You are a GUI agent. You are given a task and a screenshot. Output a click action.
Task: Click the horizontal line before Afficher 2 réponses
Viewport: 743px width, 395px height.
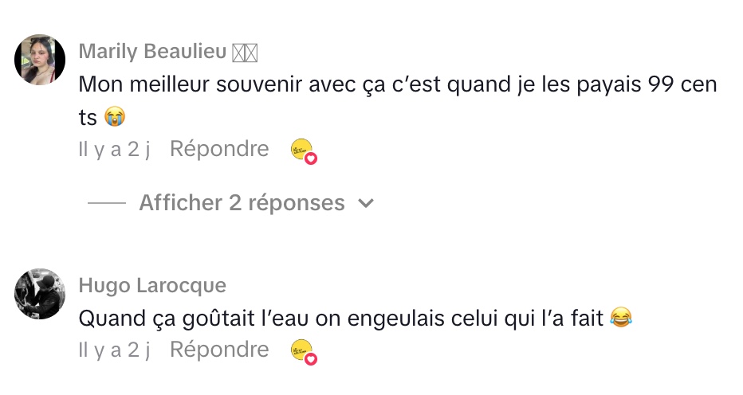click(x=107, y=204)
